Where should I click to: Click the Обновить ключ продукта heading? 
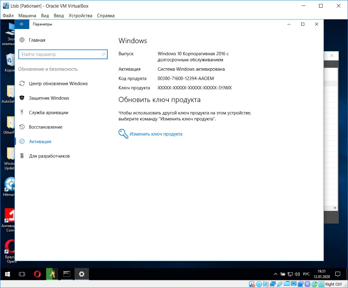tap(159, 100)
